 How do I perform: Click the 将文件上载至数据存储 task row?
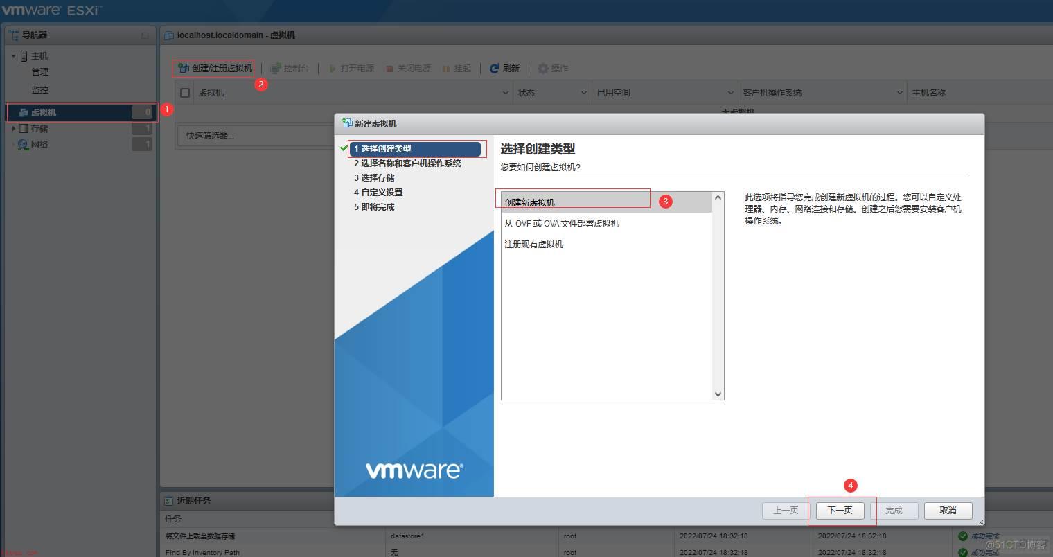point(200,536)
